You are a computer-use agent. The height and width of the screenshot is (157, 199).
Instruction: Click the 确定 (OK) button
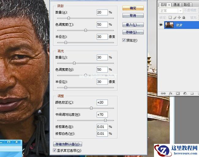click(133, 8)
